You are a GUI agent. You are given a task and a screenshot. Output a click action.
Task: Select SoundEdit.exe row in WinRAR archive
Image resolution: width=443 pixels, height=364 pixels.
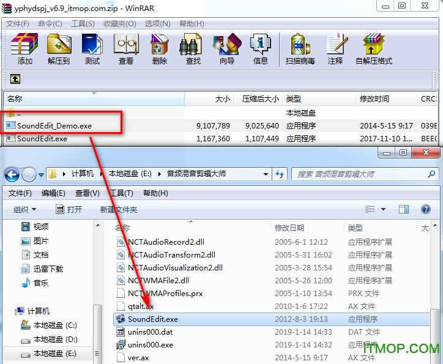220,139
